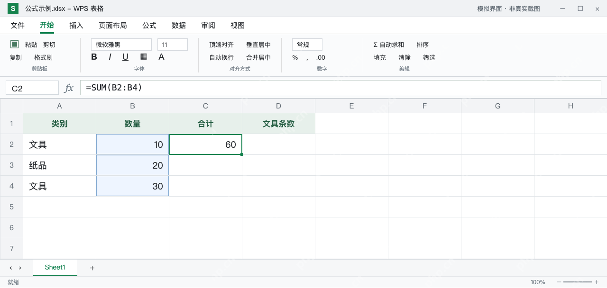607x288 pixels.
Task: Click the C2 name box
Action: (32, 88)
